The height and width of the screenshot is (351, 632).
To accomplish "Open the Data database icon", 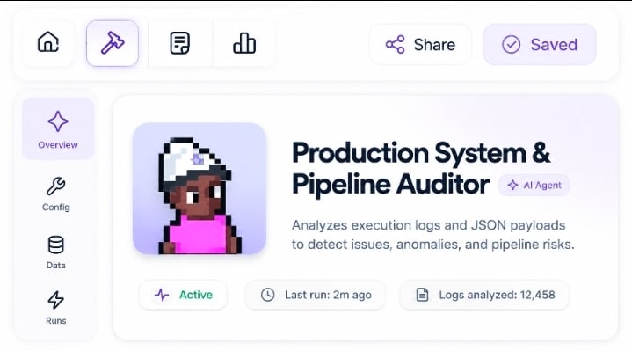I will pyautogui.click(x=56, y=245).
